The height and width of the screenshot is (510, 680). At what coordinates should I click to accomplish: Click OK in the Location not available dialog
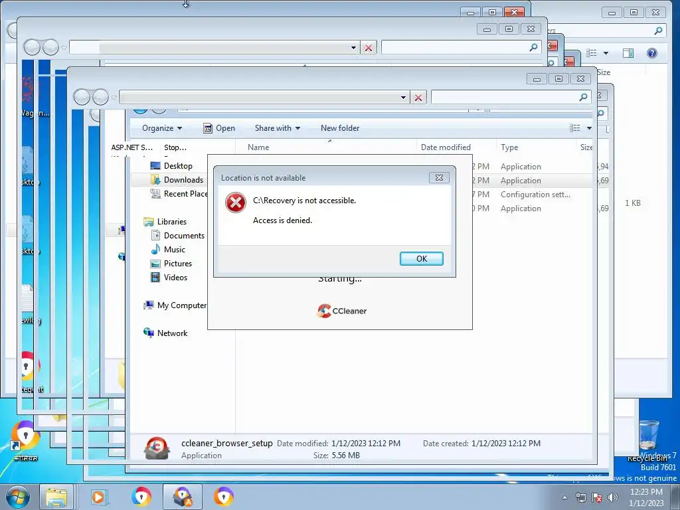point(421,258)
